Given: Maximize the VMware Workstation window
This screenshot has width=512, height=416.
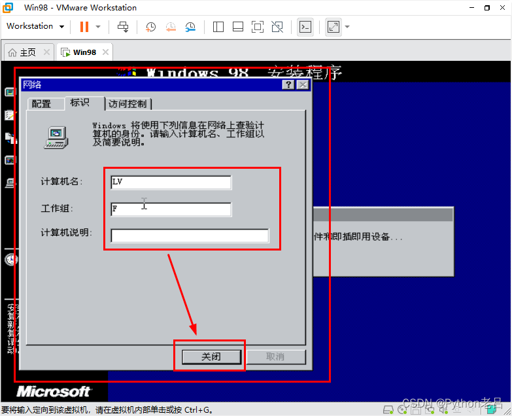Looking at the screenshot, I should (x=487, y=7).
